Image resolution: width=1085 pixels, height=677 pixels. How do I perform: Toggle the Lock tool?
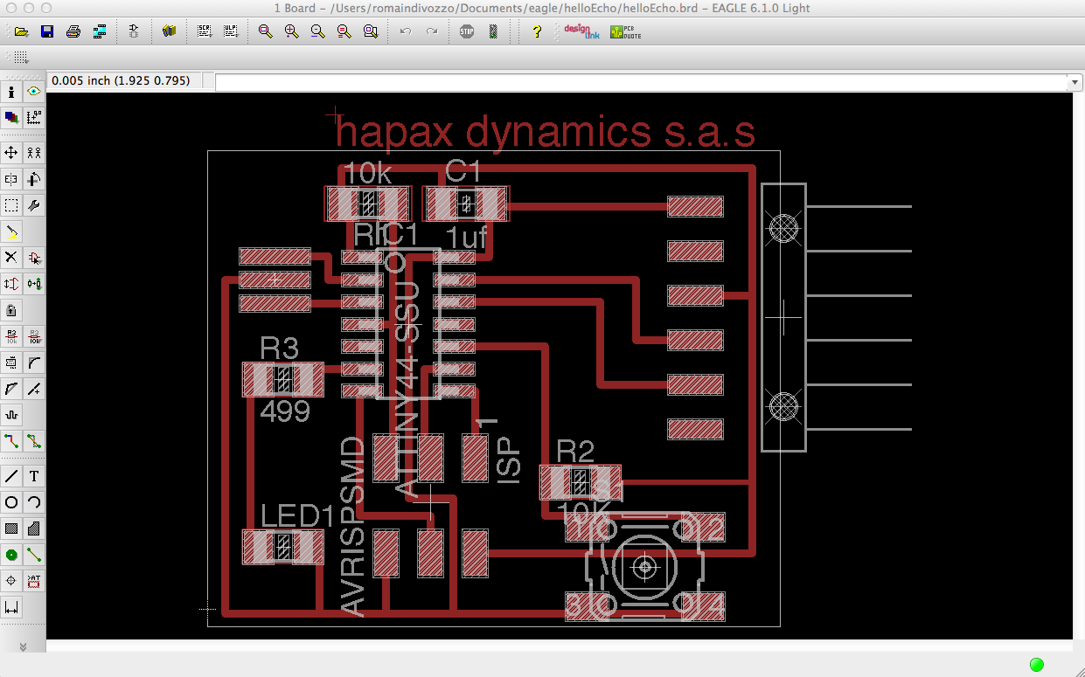pyautogui.click(x=12, y=309)
